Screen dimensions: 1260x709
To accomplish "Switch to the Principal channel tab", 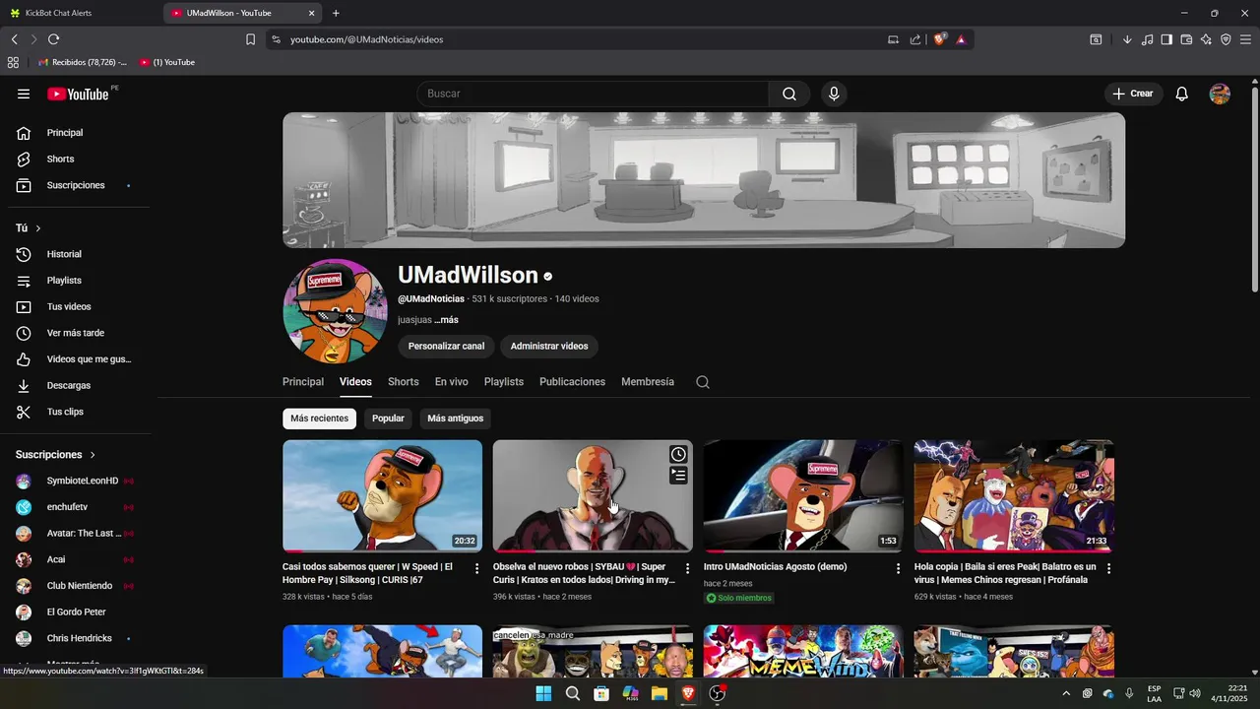I will (303, 382).
